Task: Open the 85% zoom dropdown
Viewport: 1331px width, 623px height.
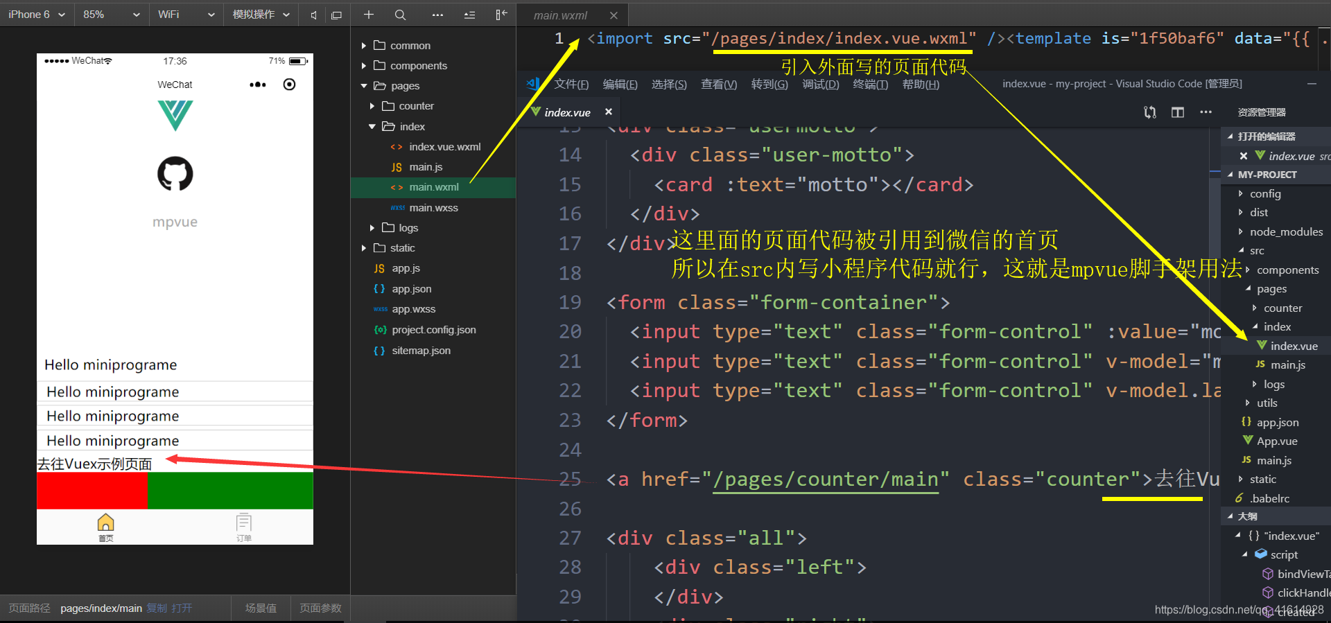Action: 111,15
